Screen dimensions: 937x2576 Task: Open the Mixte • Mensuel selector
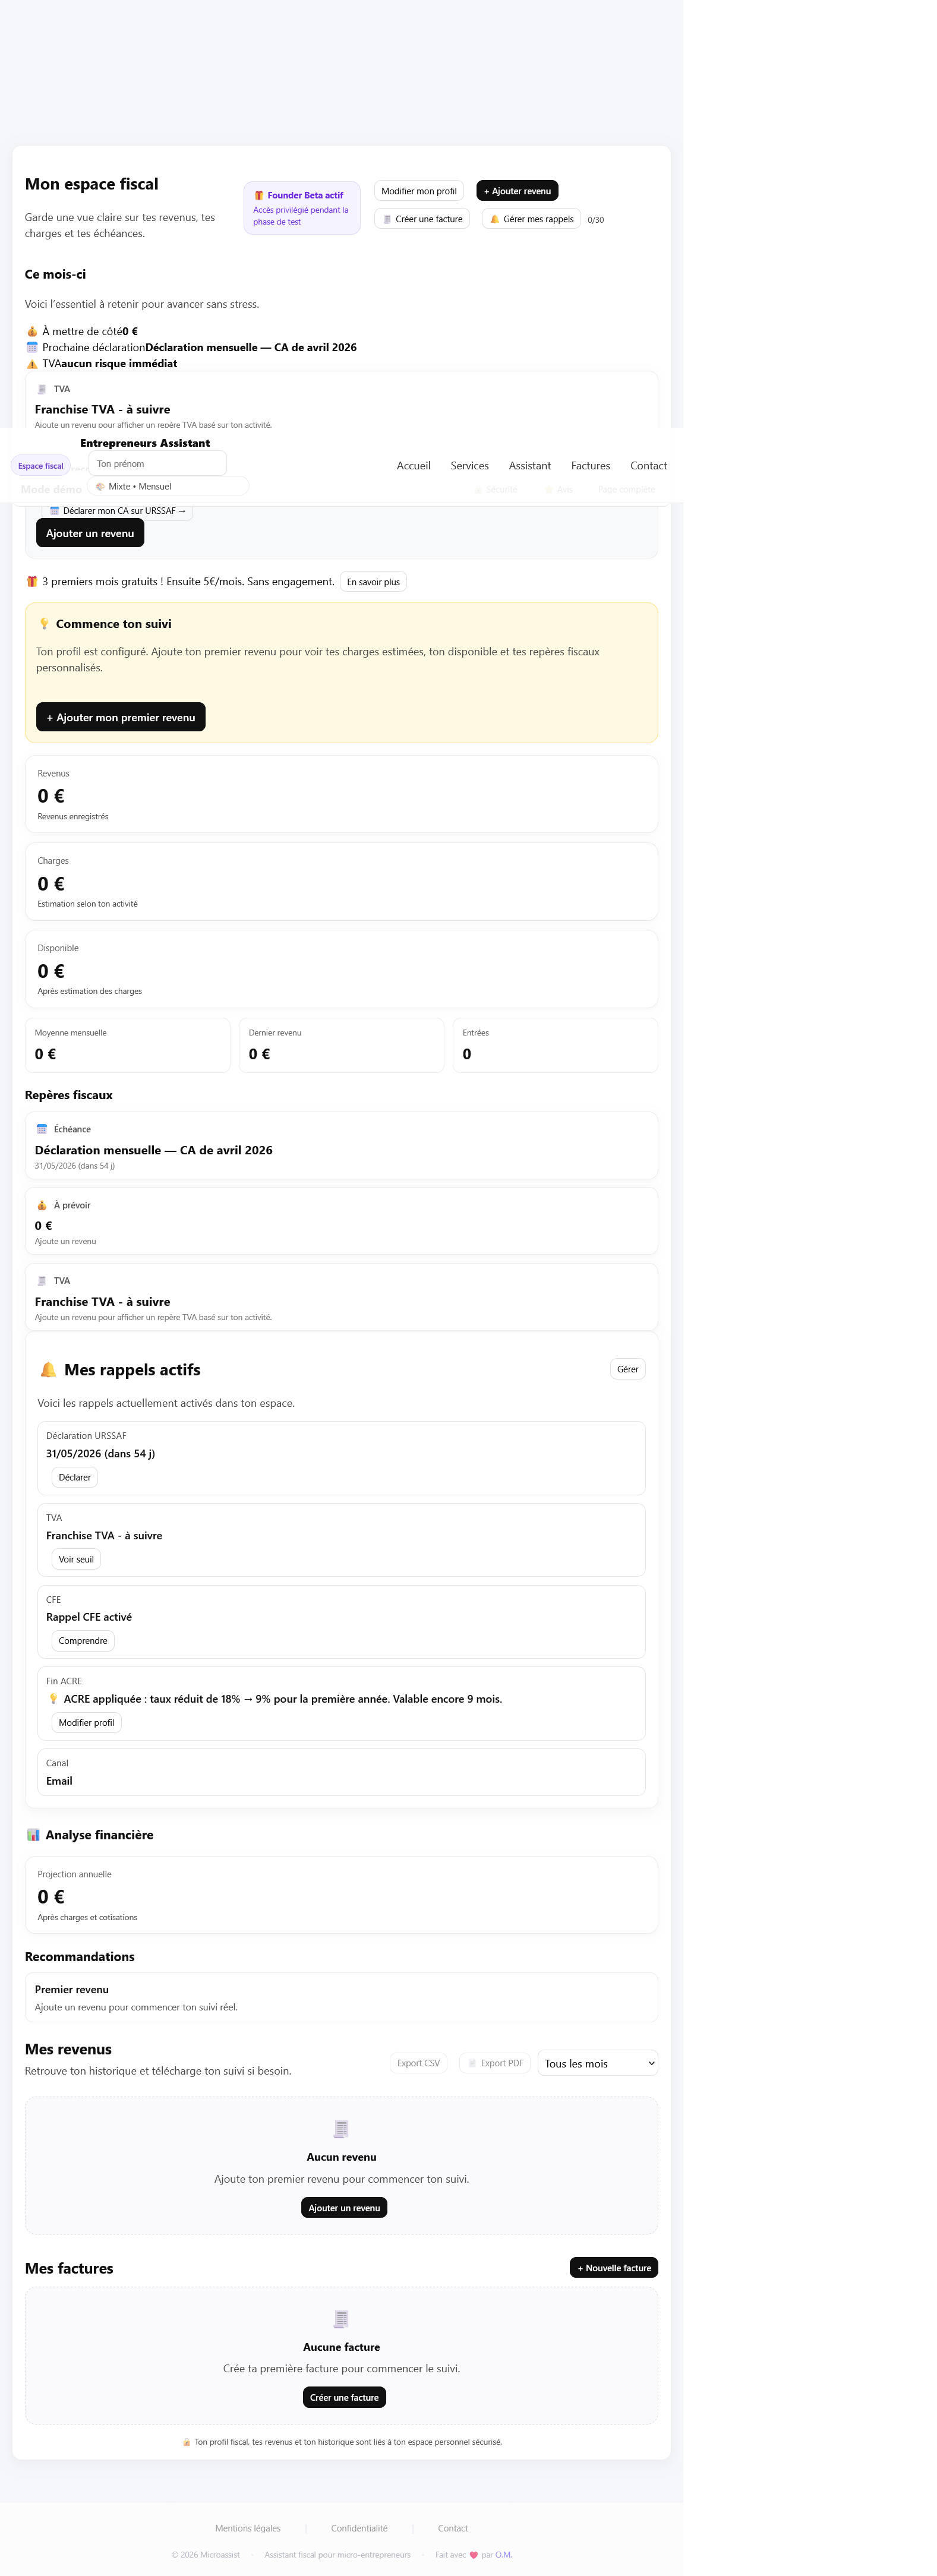coord(167,487)
